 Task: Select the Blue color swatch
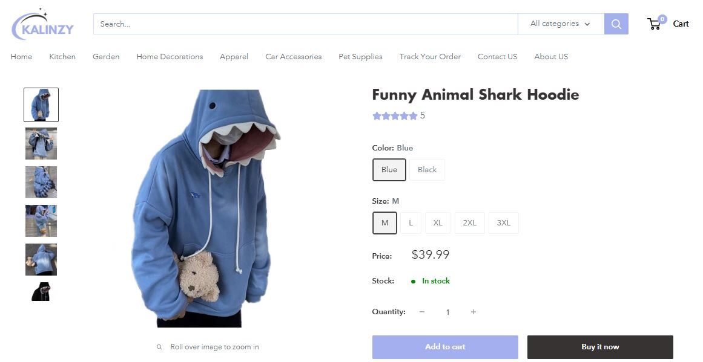(x=389, y=169)
